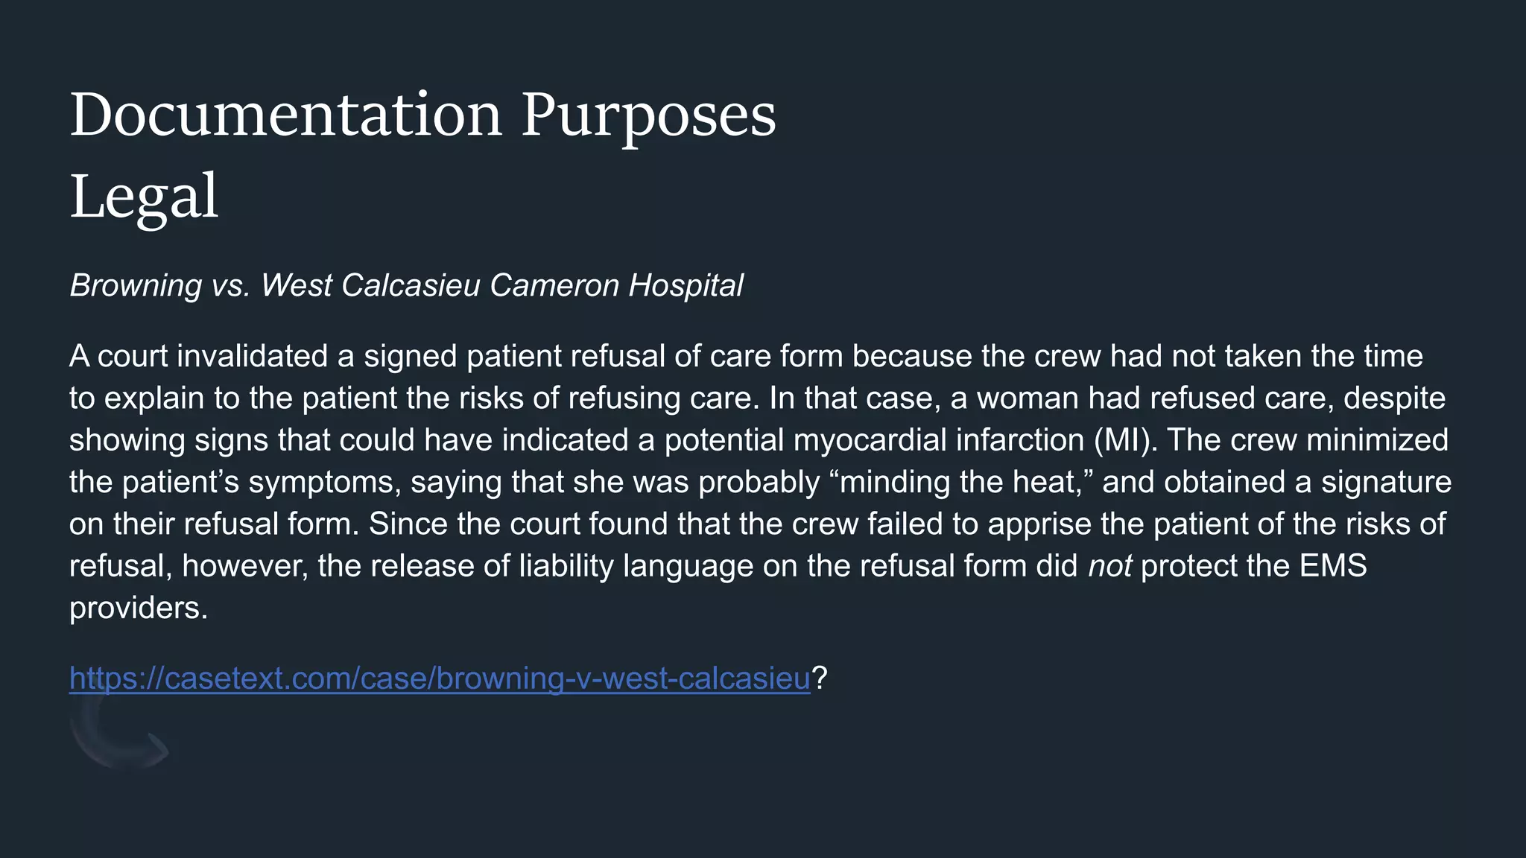Open the casetext.com browning-v-west-calcasieu link

[440, 679]
